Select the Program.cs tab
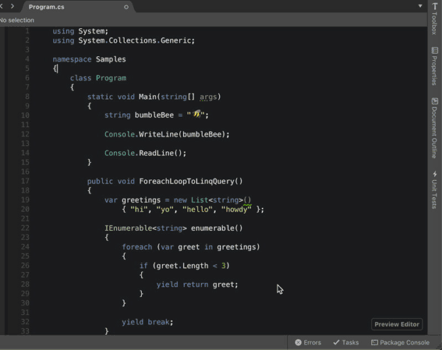 (46, 7)
